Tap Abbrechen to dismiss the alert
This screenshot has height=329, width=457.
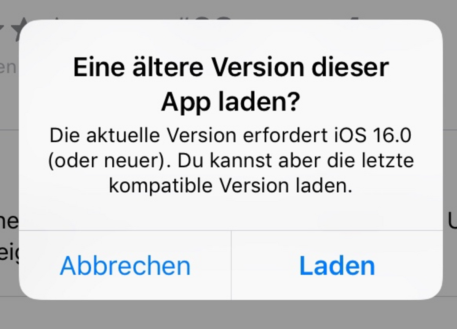click(125, 265)
